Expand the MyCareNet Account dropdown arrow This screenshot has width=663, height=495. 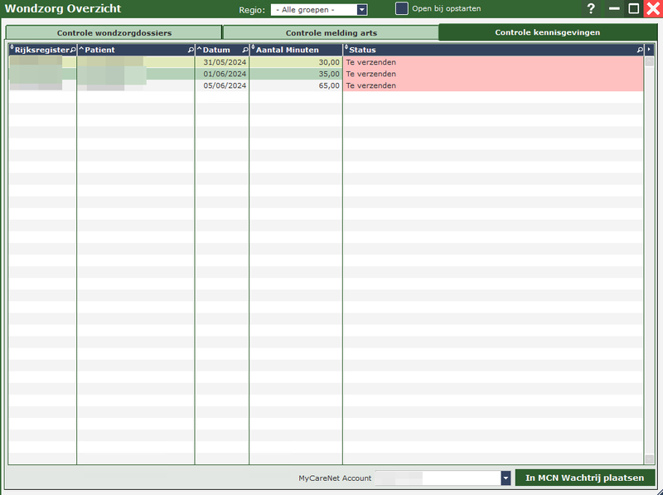506,478
